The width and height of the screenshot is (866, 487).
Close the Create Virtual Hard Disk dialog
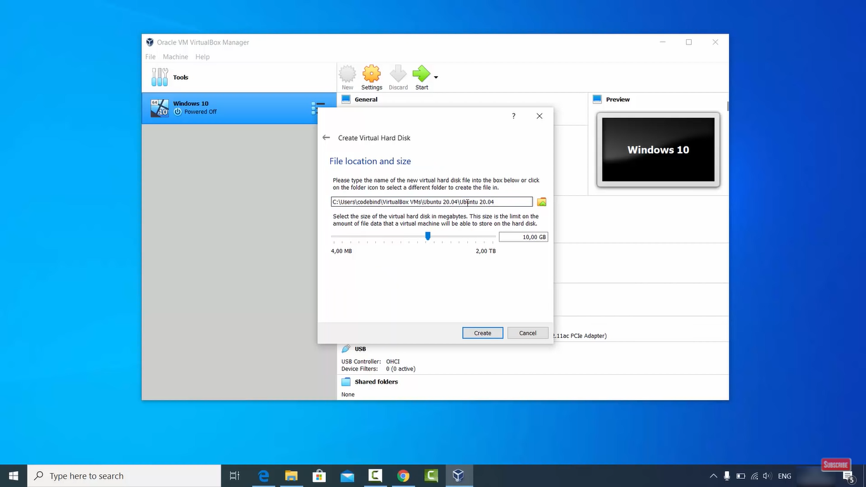540,116
